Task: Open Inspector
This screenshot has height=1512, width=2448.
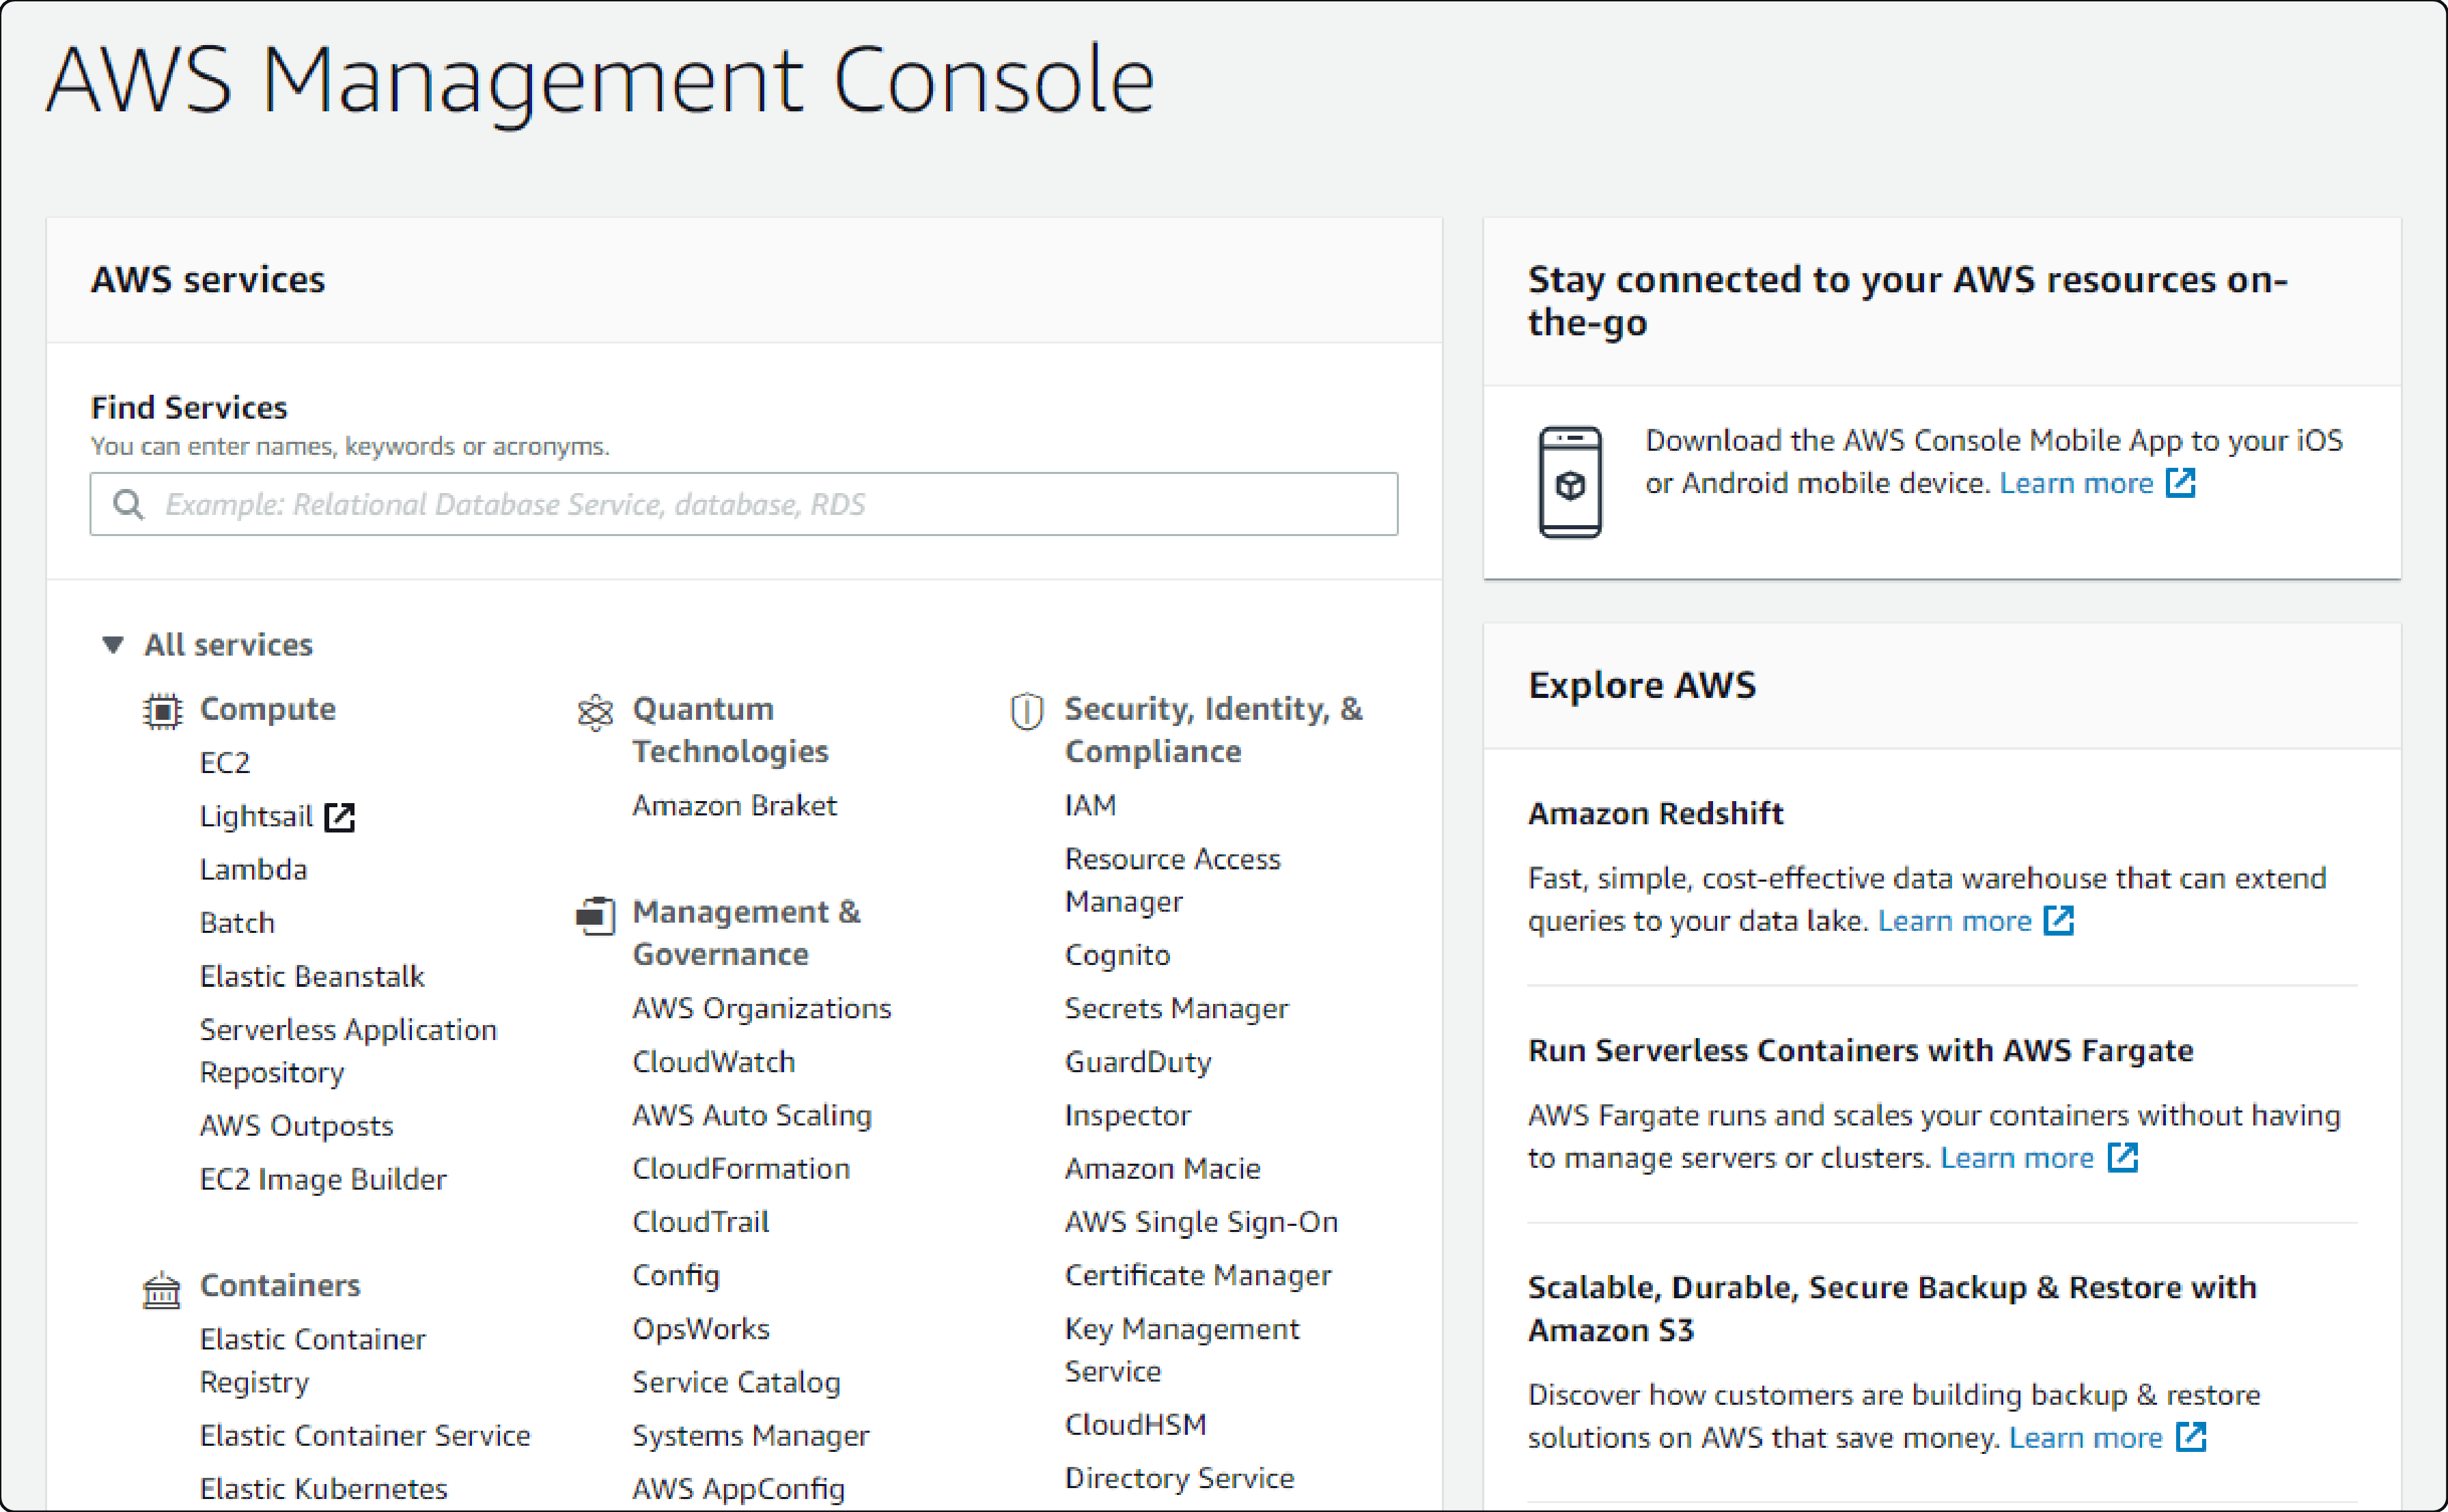Action: point(1128,1115)
